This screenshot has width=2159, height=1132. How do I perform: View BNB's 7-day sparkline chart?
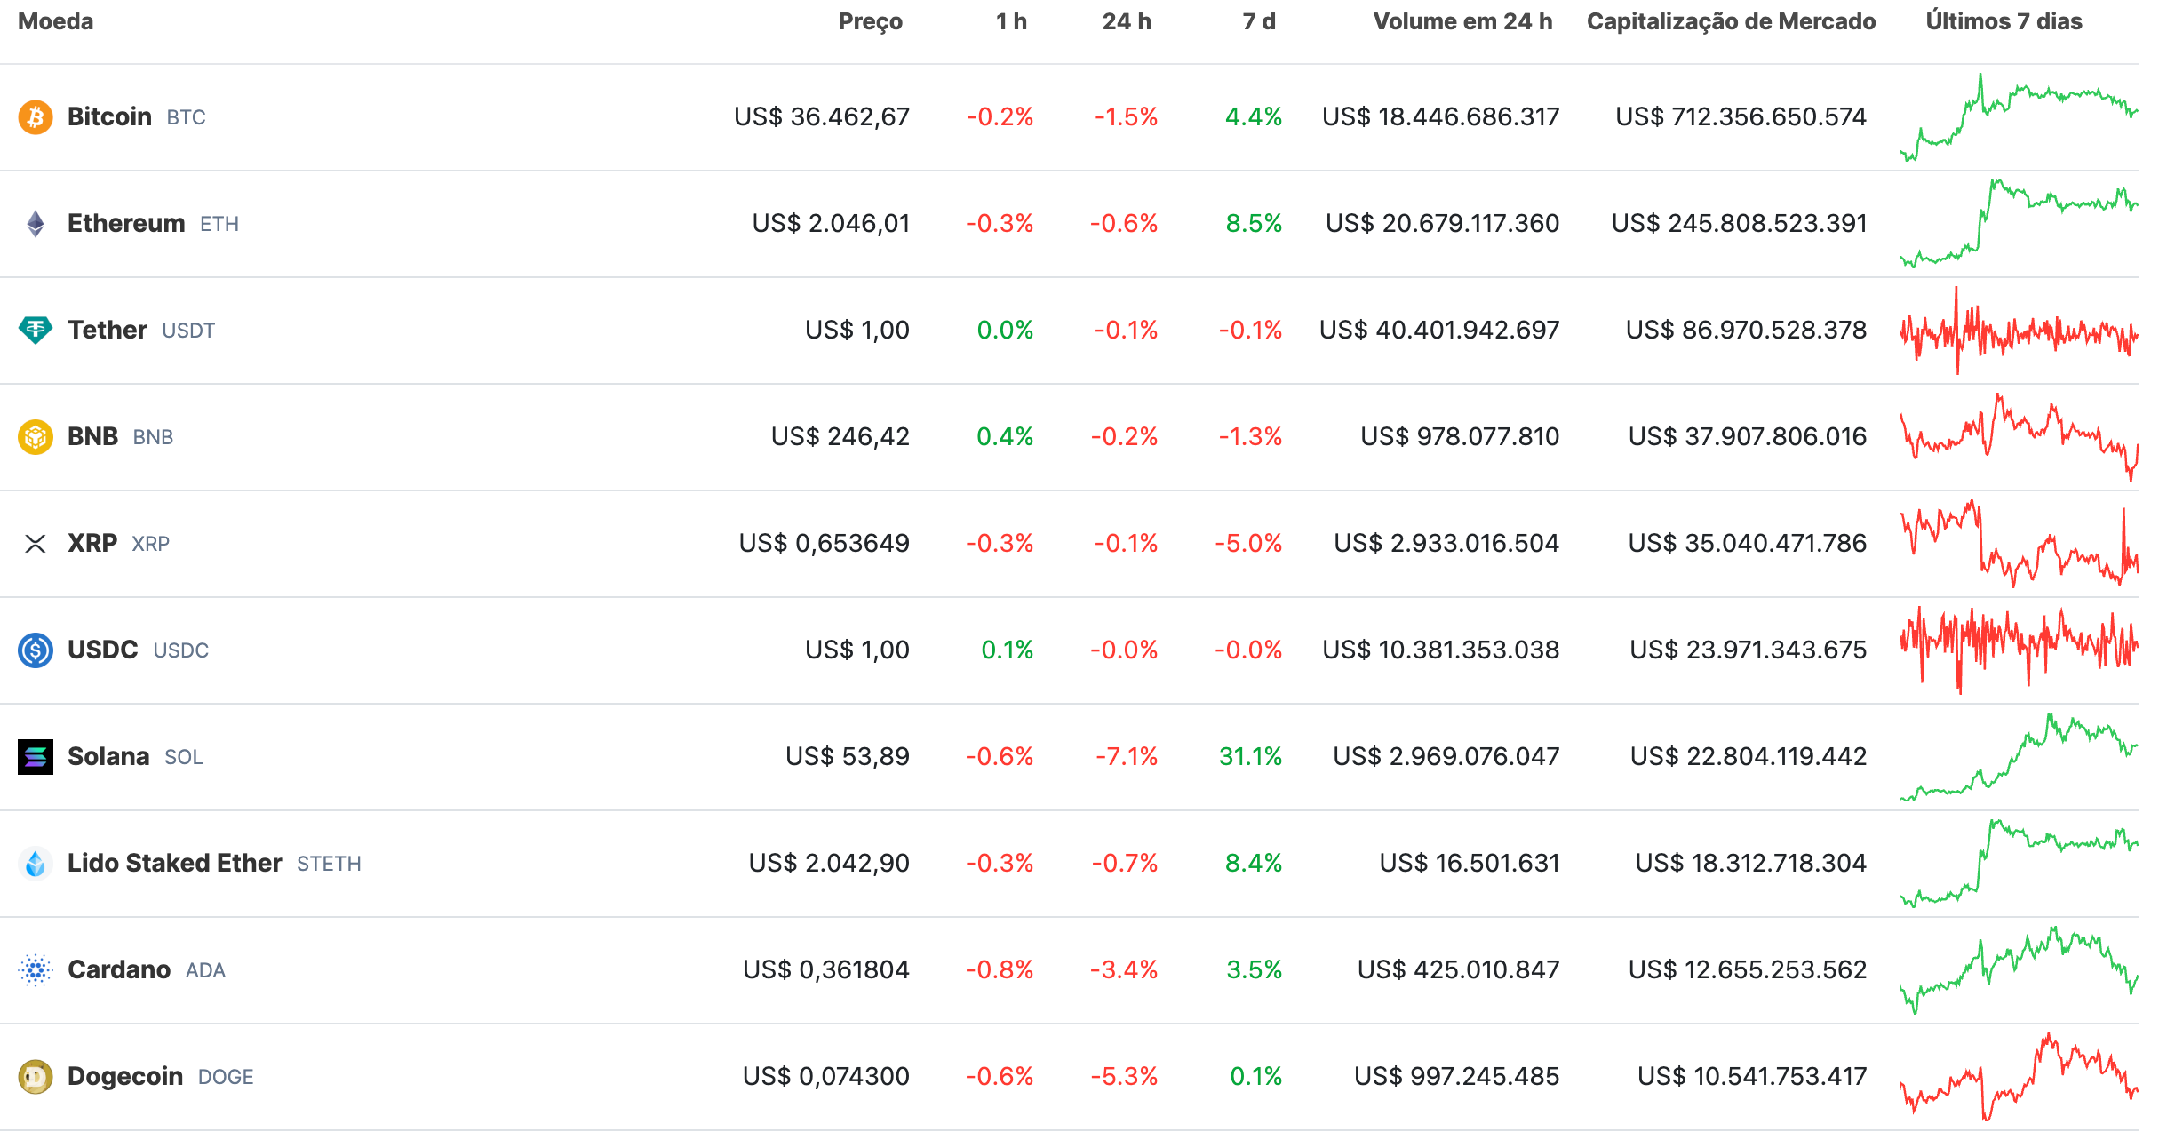coord(2019,437)
